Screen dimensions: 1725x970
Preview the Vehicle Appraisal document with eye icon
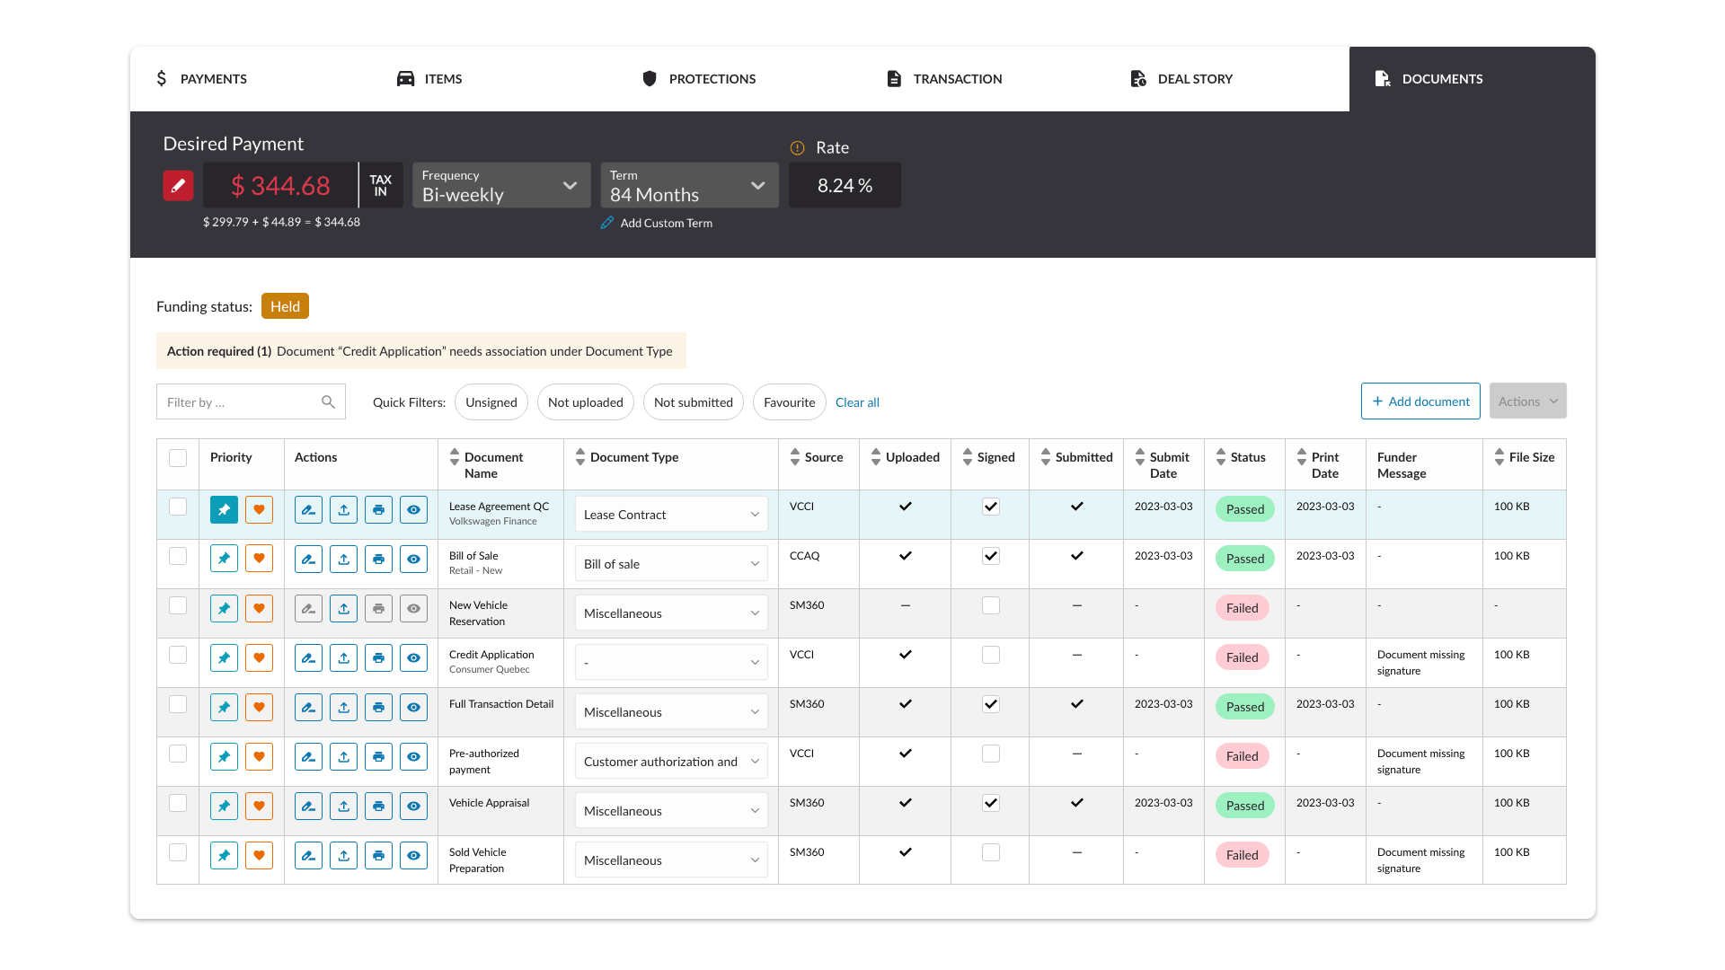413,807
